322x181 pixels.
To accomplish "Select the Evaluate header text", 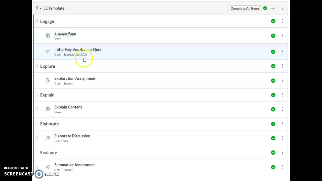I will tap(49, 153).
